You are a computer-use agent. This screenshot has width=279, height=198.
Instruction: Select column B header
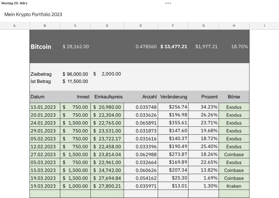click(45, 26)
